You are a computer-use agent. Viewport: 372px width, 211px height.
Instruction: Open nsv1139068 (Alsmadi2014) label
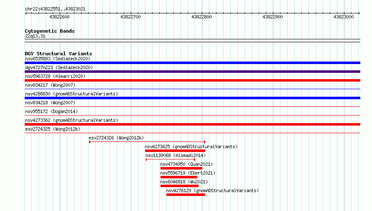[x=176, y=155]
